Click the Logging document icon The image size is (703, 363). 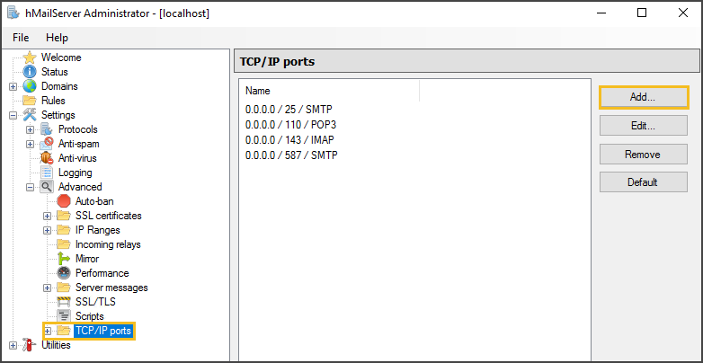[47, 173]
